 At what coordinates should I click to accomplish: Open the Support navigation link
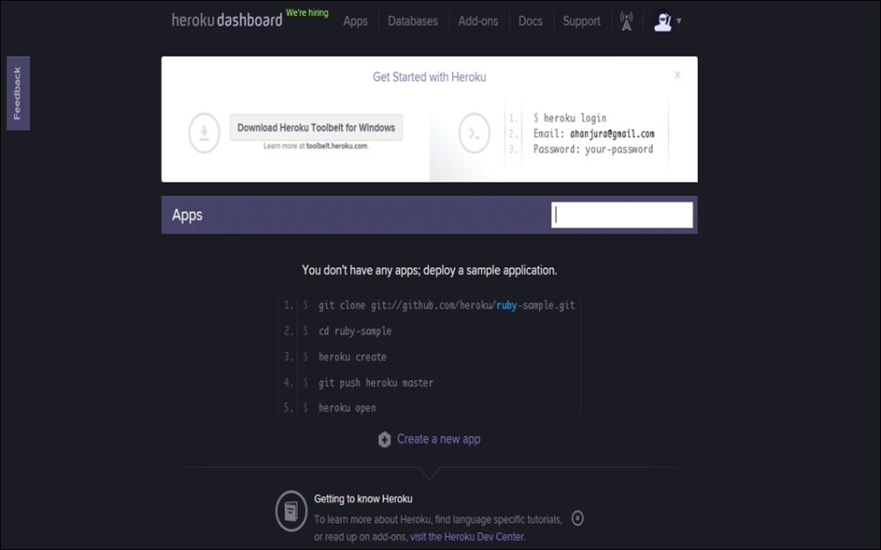pos(581,21)
